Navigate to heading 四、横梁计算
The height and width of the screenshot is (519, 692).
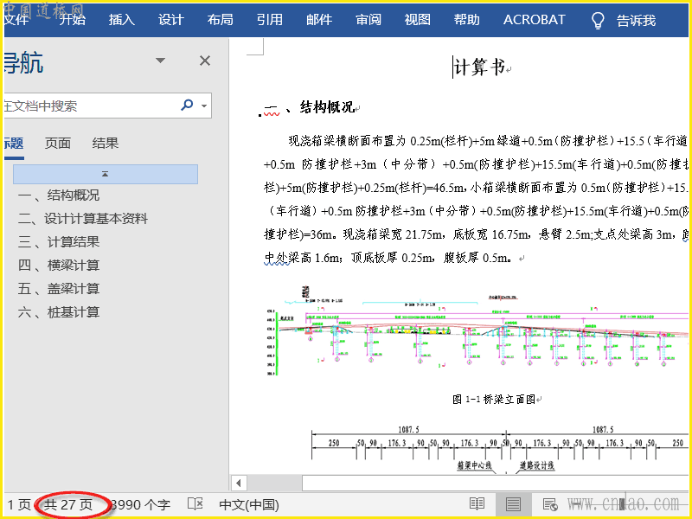point(59,266)
